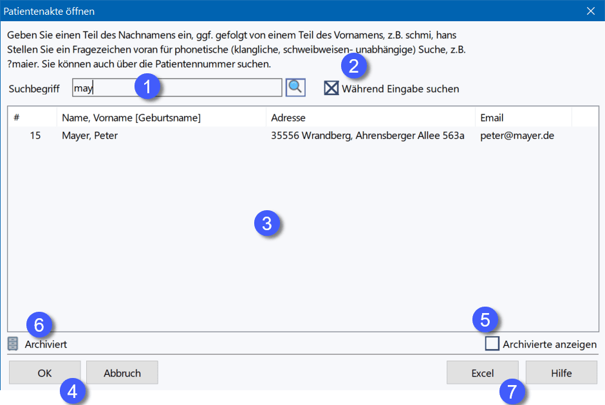This screenshot has height=405, width=605.
Task: Click the Email column header
Action: point(523,118)
